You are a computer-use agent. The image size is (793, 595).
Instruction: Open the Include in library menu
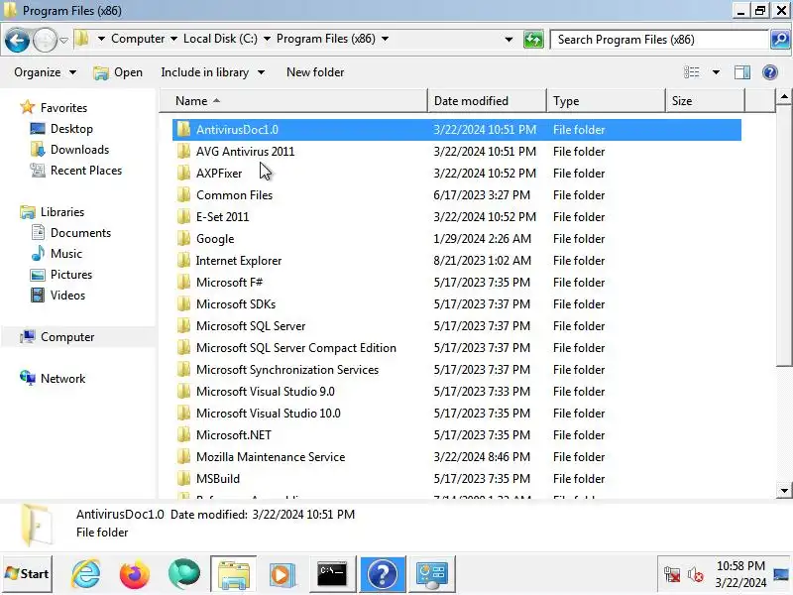click(x=212, y=72)
